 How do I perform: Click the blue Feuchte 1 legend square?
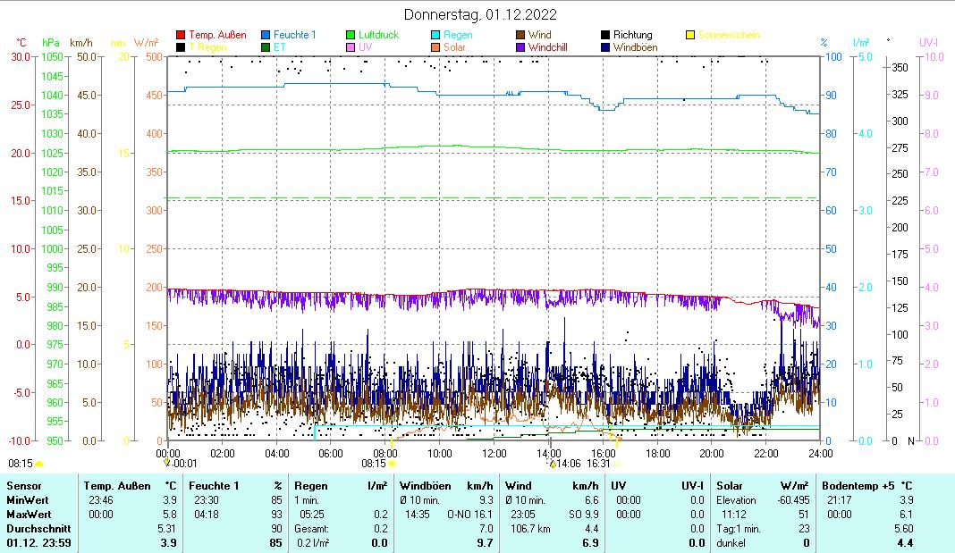(x=266, y=35)
